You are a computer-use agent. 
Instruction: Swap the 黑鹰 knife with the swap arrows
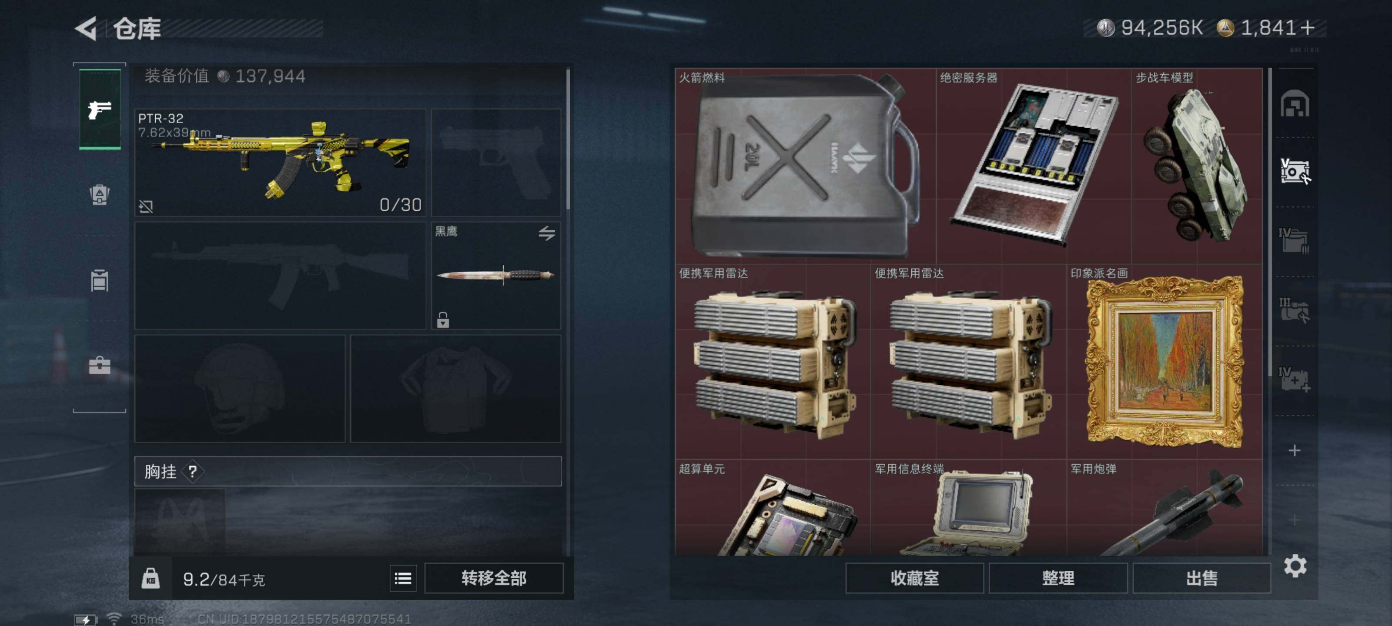(546, 233)
